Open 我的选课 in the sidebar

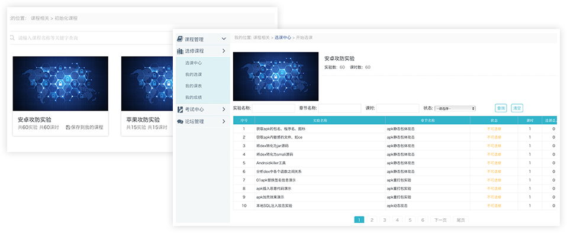(x=194, y=75)
